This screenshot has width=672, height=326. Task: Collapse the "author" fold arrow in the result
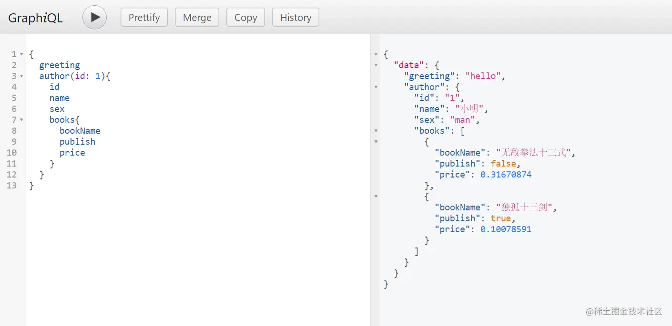376,87
